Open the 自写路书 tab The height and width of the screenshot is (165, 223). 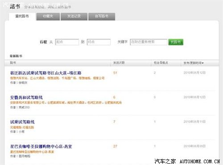click(102, 16)
